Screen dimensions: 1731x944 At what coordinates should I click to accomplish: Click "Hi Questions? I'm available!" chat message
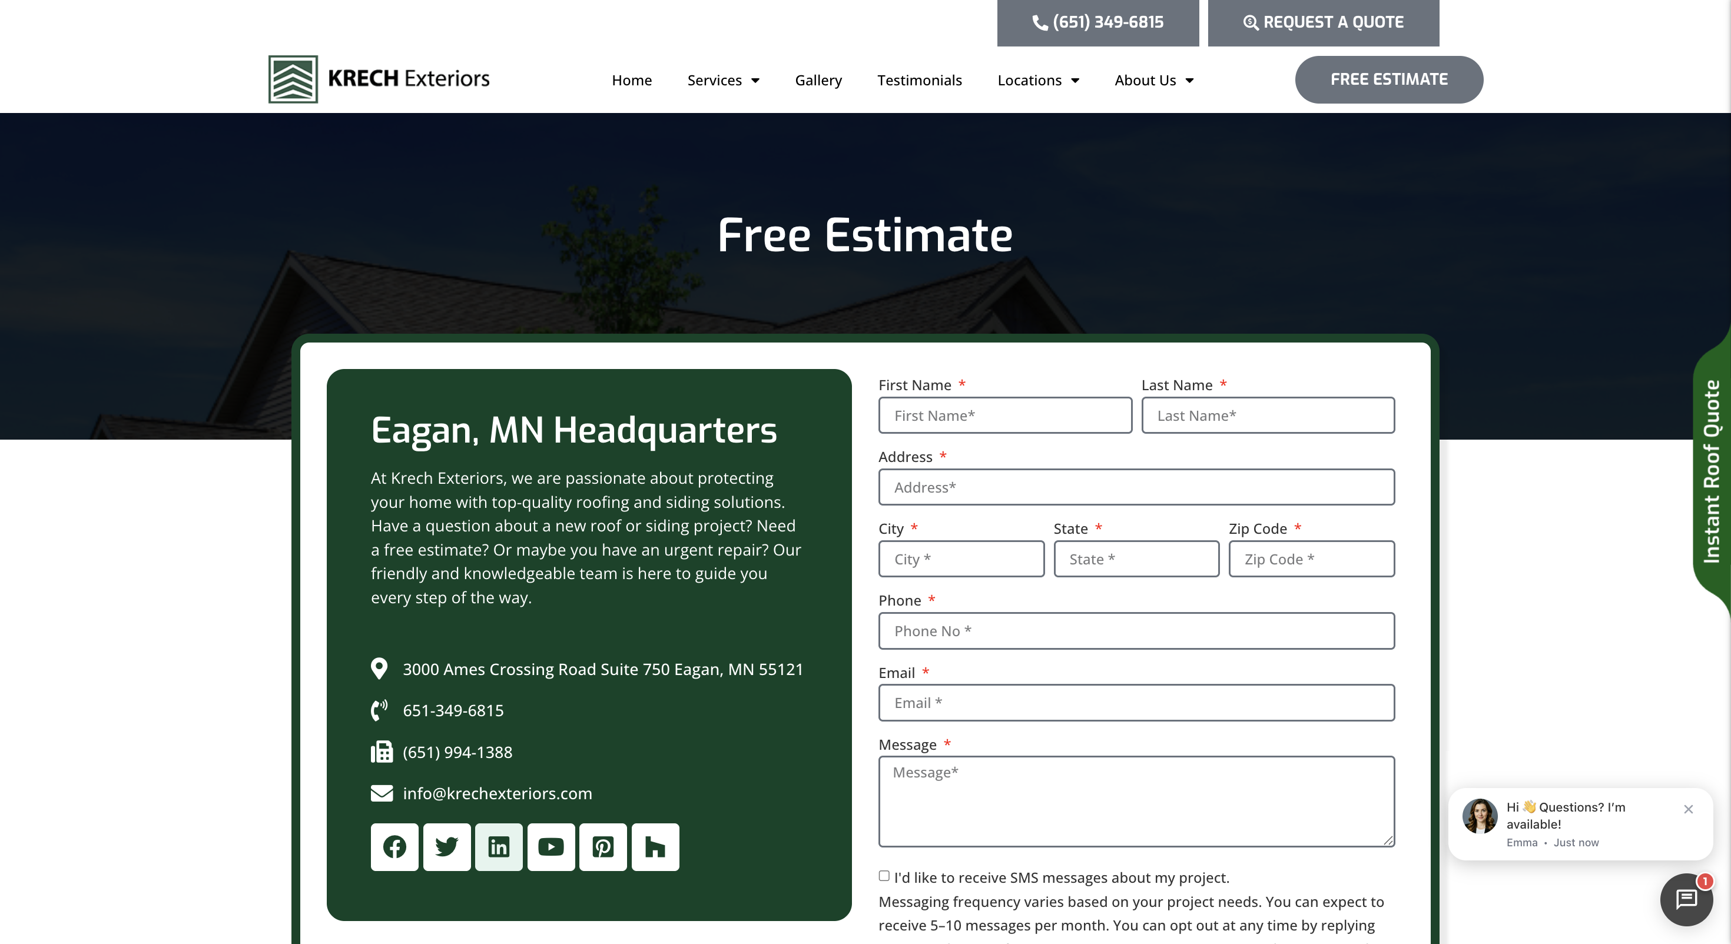[x=1566, y=815]
